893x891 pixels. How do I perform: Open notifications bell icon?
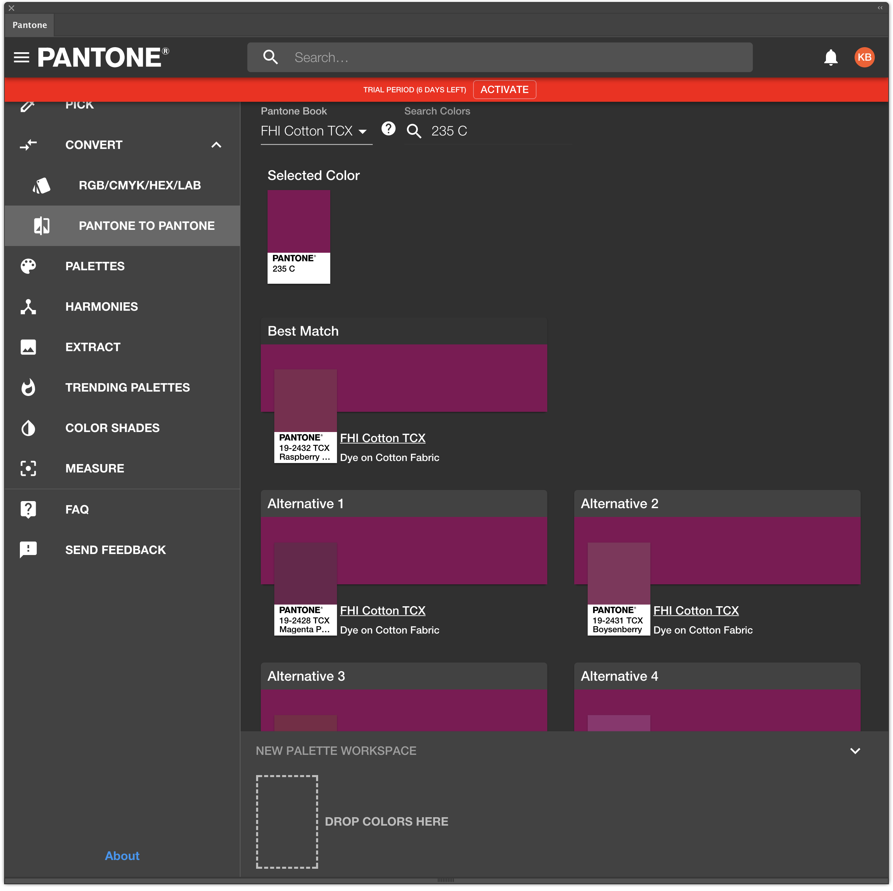(x=831, y=57)
